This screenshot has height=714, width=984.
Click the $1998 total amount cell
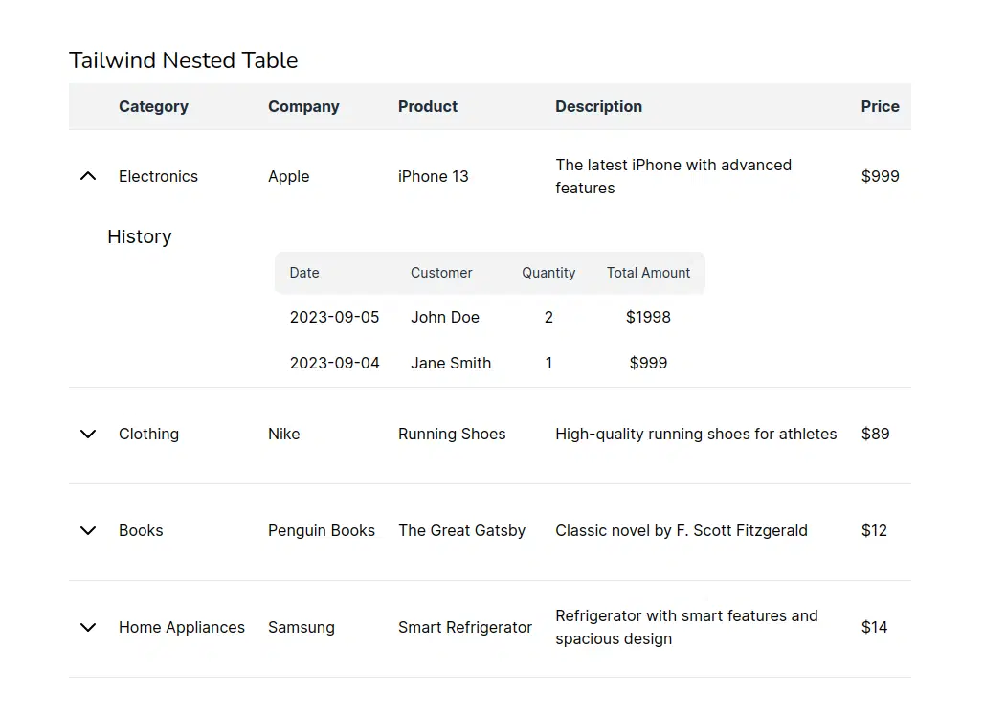648,317
